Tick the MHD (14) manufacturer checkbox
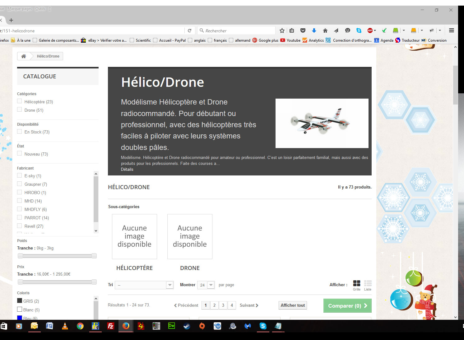This screenshot has width=464, height=340. 20,200
